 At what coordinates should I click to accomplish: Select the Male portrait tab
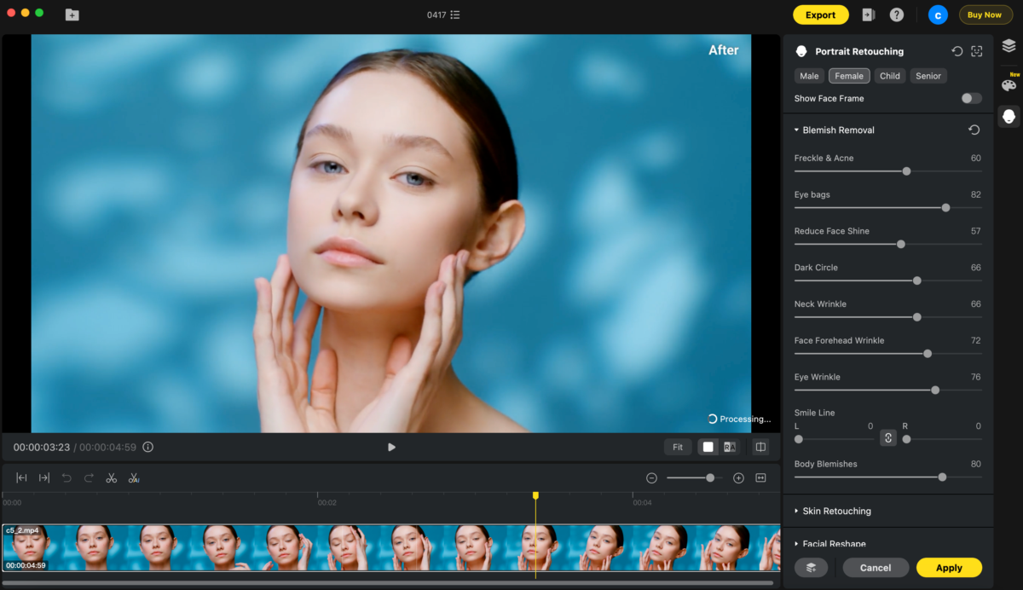click(x=809, y=76)
